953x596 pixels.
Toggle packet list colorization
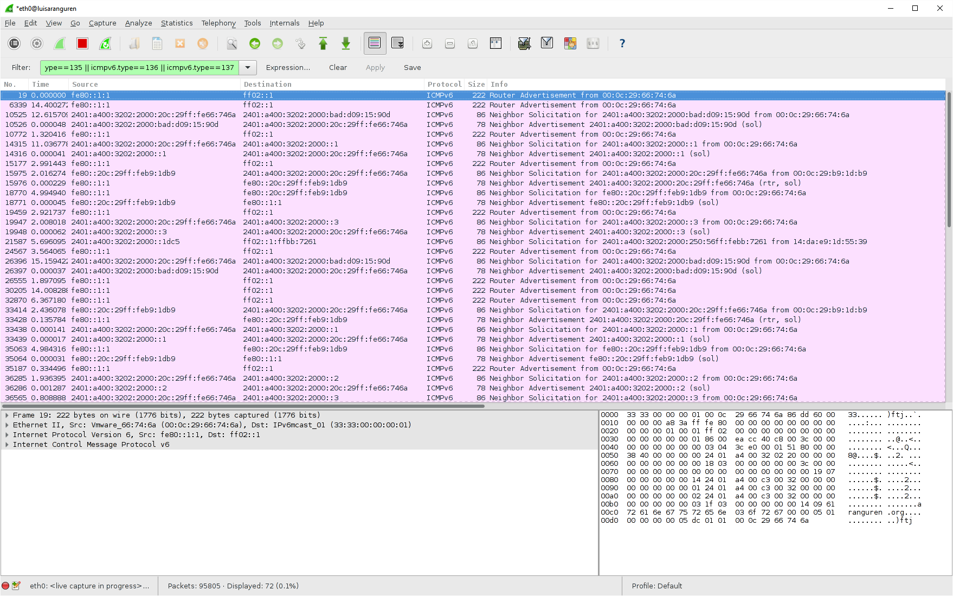pos(375,43)
